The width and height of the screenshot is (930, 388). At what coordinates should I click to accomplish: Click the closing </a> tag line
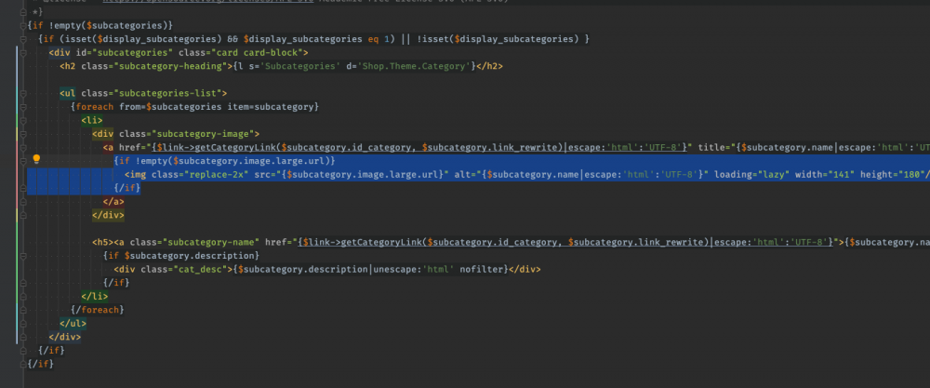click(x=113, y=202)
